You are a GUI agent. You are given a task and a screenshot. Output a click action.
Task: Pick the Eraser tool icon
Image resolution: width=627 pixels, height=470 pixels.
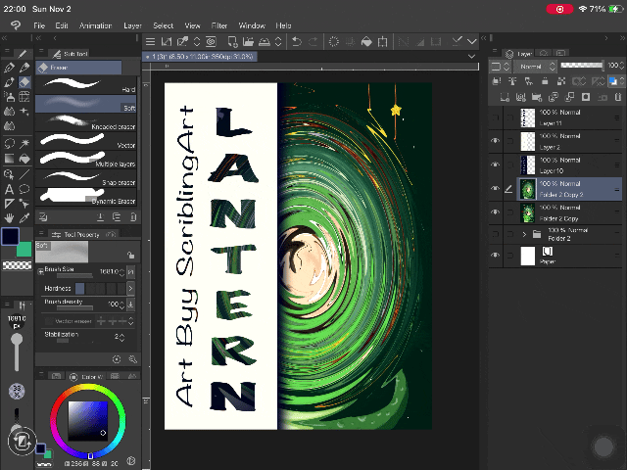(x=24, y=82)
